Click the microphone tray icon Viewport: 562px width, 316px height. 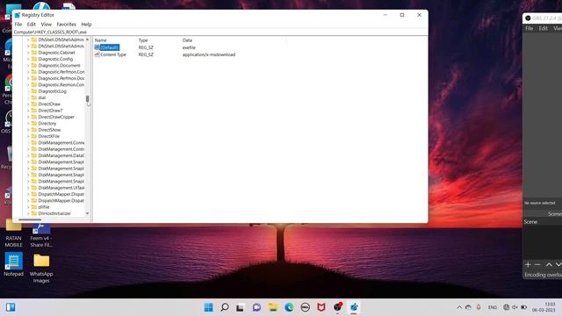coord(479,307)
